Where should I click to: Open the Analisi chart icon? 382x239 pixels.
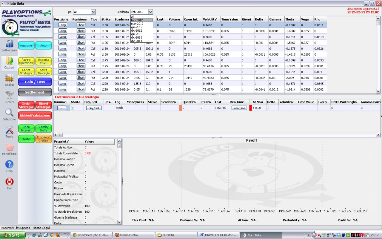click(9, 78)
